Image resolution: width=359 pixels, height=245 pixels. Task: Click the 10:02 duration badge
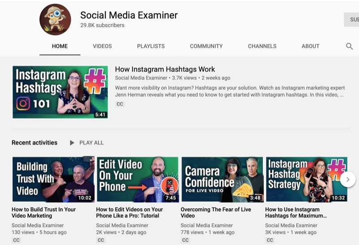tap(85, 198)
